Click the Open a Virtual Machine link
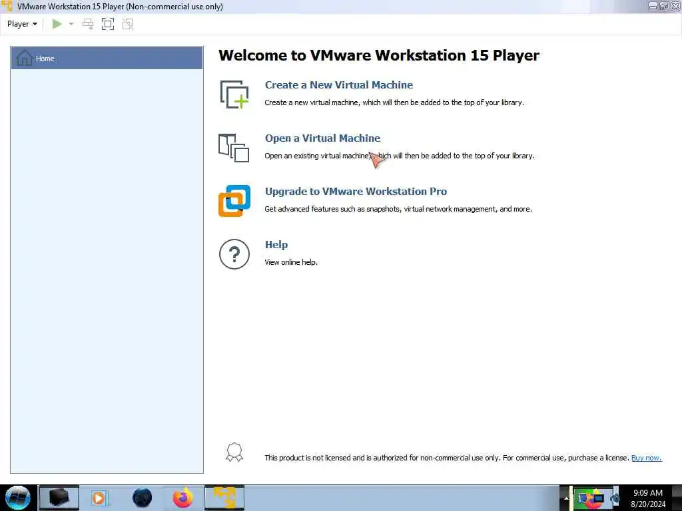The width and height of the screenshot is (682, 511). (323, 138)
